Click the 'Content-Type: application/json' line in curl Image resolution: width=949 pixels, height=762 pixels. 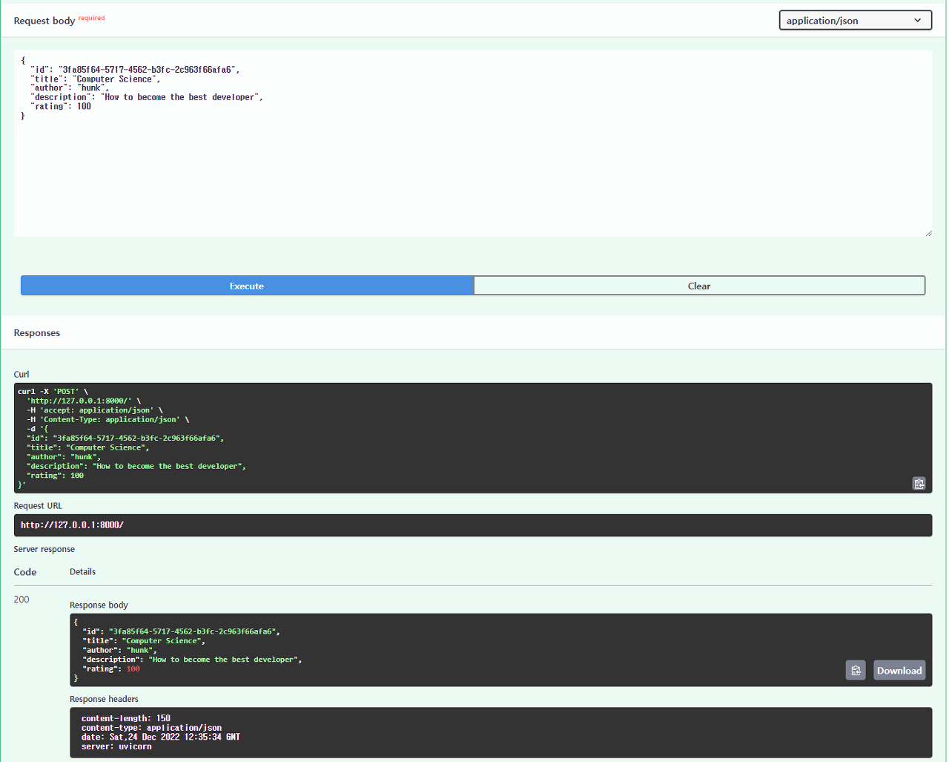pyautogui.click(x=108, y=420)
